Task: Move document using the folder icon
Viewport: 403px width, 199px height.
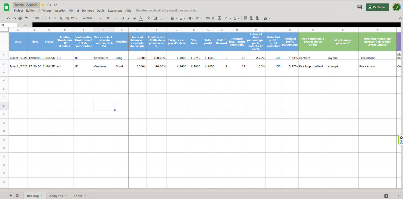Action: [x=49, y=5]
